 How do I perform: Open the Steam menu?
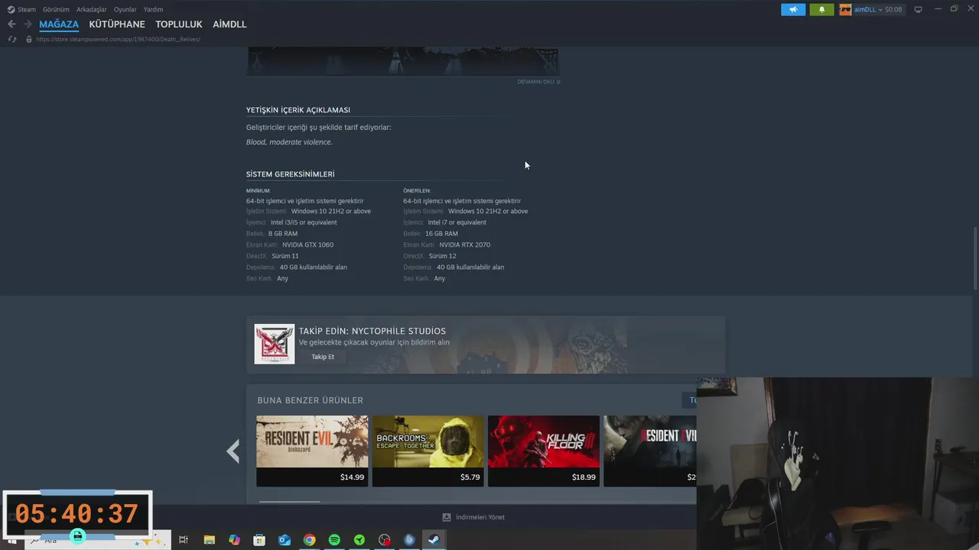[27, 10]
